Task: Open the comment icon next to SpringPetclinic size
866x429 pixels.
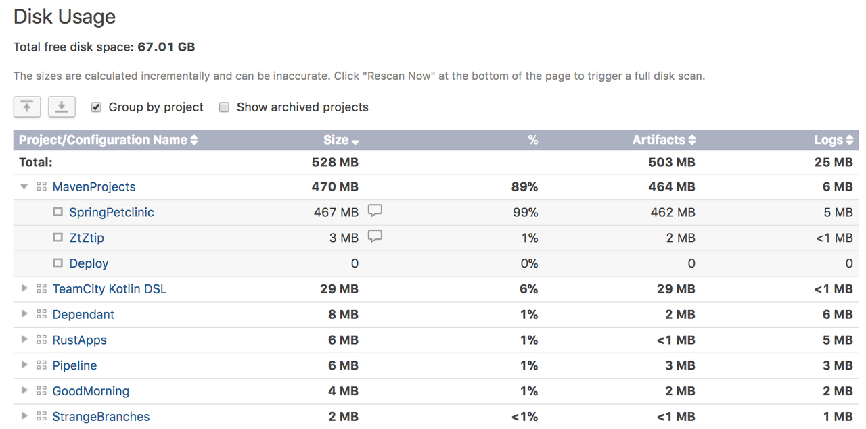Action: coord(375,211)
